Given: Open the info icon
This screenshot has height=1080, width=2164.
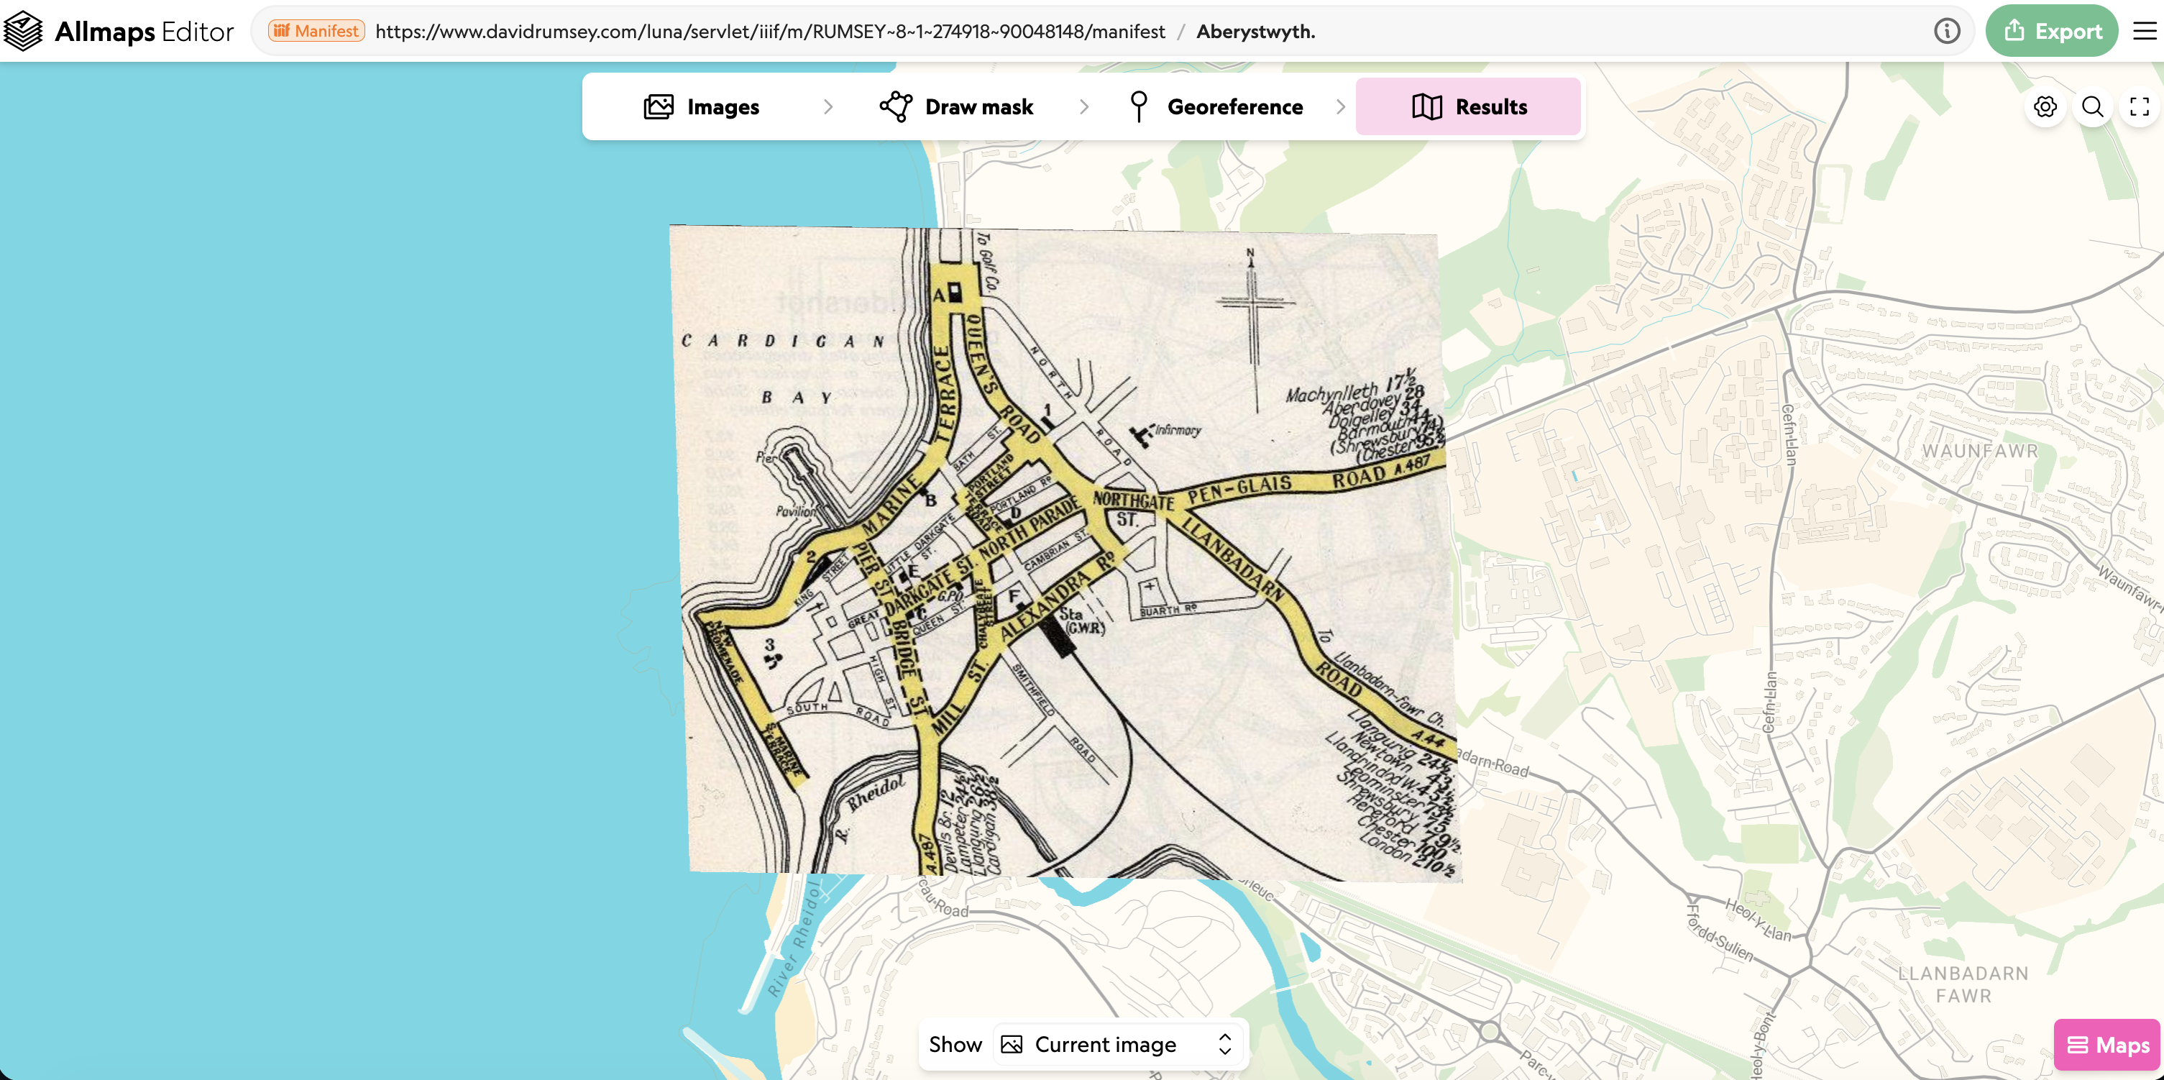Looking at the screenshot, I should [1946, 31].
